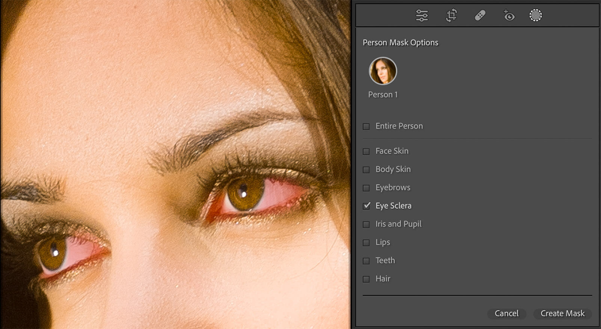Open the Edit sliders panel icon
Screen dimensions: 601x329
tap(421, 15)
